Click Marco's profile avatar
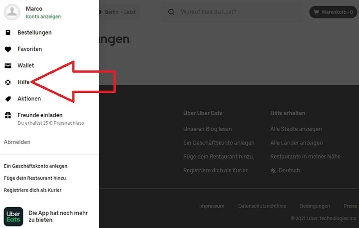359x228 pixels. (12, 12)
